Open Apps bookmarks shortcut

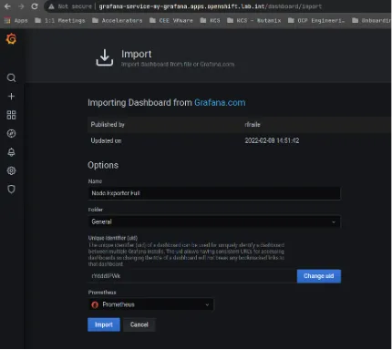(16, 20)
